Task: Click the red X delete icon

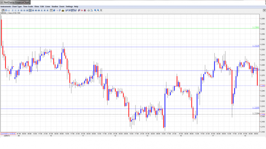Action: [x=82, y=10]
